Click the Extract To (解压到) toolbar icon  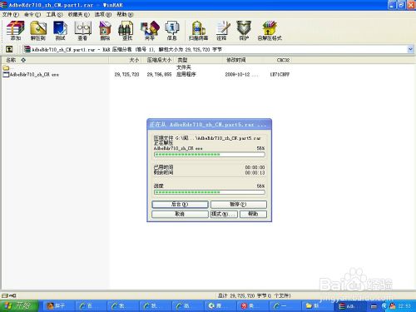38,31
